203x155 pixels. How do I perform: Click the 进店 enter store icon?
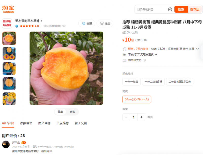[102, 23]
